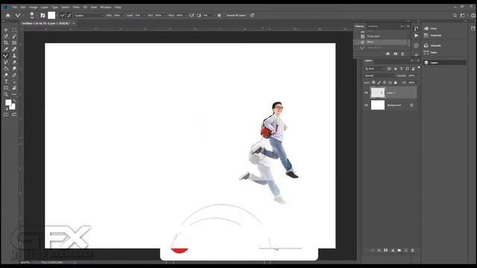Select the Crop tool
Image resolution: width=477 pixels, height=268 pixels.
pos(6,43)
